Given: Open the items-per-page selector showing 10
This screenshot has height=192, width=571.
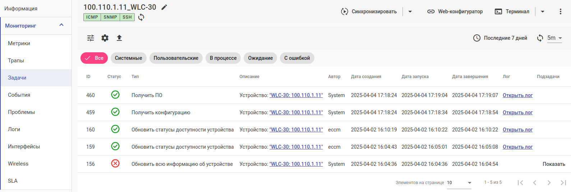Looking at the screenshot, I should coord(459,183).
